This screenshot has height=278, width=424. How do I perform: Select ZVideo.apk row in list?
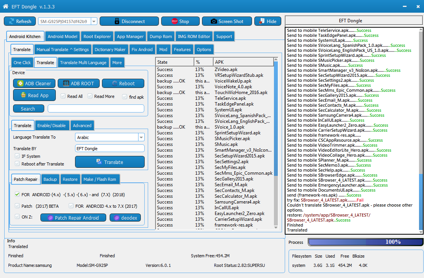tap(215, 69)
